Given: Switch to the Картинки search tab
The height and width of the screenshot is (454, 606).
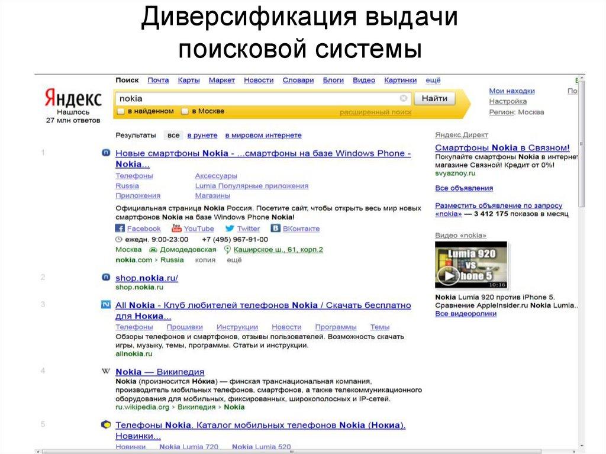Looking at the screenshot, I should (x=399, y=80).
